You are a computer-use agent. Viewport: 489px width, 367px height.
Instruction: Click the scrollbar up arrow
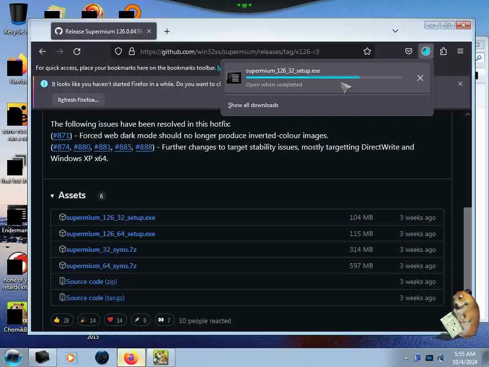(x=467, y=115)
